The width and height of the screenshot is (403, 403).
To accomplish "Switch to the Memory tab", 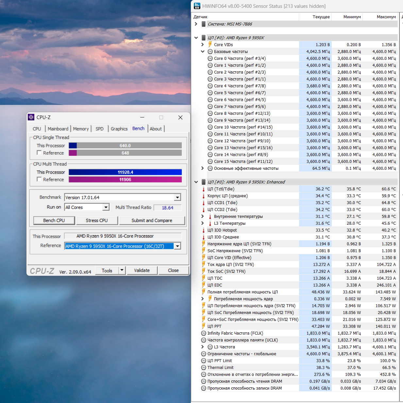I will point(81,129).
